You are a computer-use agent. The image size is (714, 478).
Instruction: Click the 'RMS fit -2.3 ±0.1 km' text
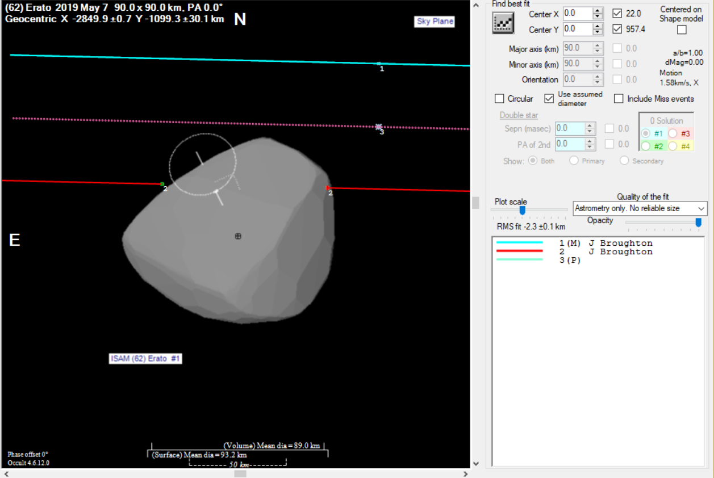pyautogui.click(x=531, y=227)
